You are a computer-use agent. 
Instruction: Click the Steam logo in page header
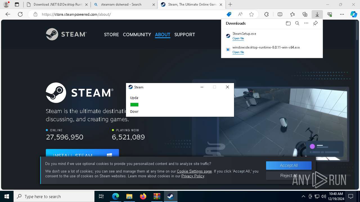(x=66, y=34)
